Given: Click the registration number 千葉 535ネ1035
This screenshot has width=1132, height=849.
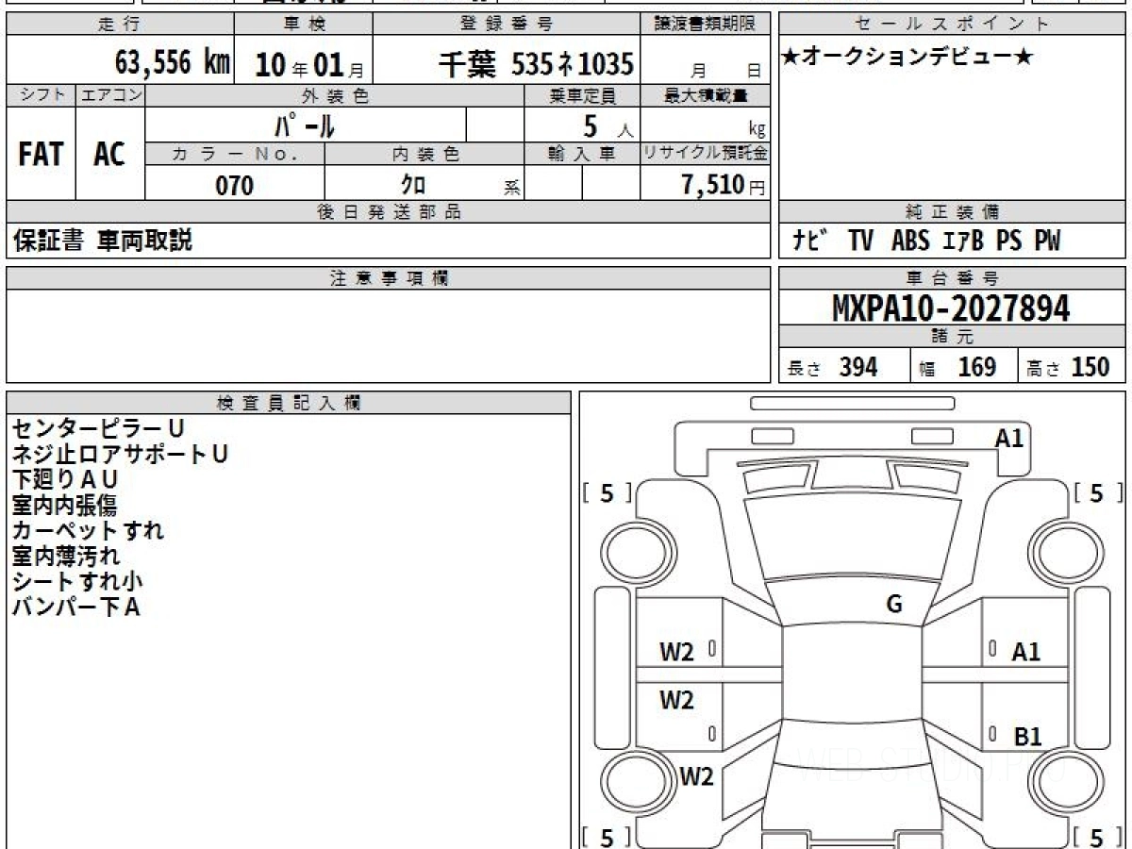Looking at the screenshot, I should click(536, 63).
